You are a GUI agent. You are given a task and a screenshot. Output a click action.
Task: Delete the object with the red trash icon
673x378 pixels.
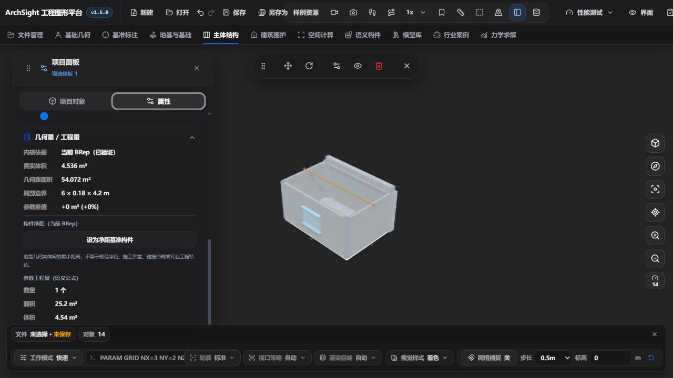click(x=379, y=66)
